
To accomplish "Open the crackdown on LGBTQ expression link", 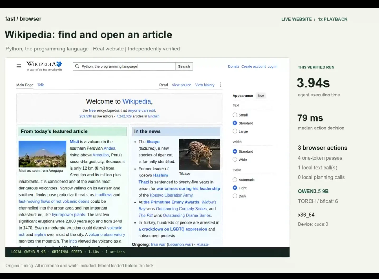I will pyautogui.click(x=173, y=229).
